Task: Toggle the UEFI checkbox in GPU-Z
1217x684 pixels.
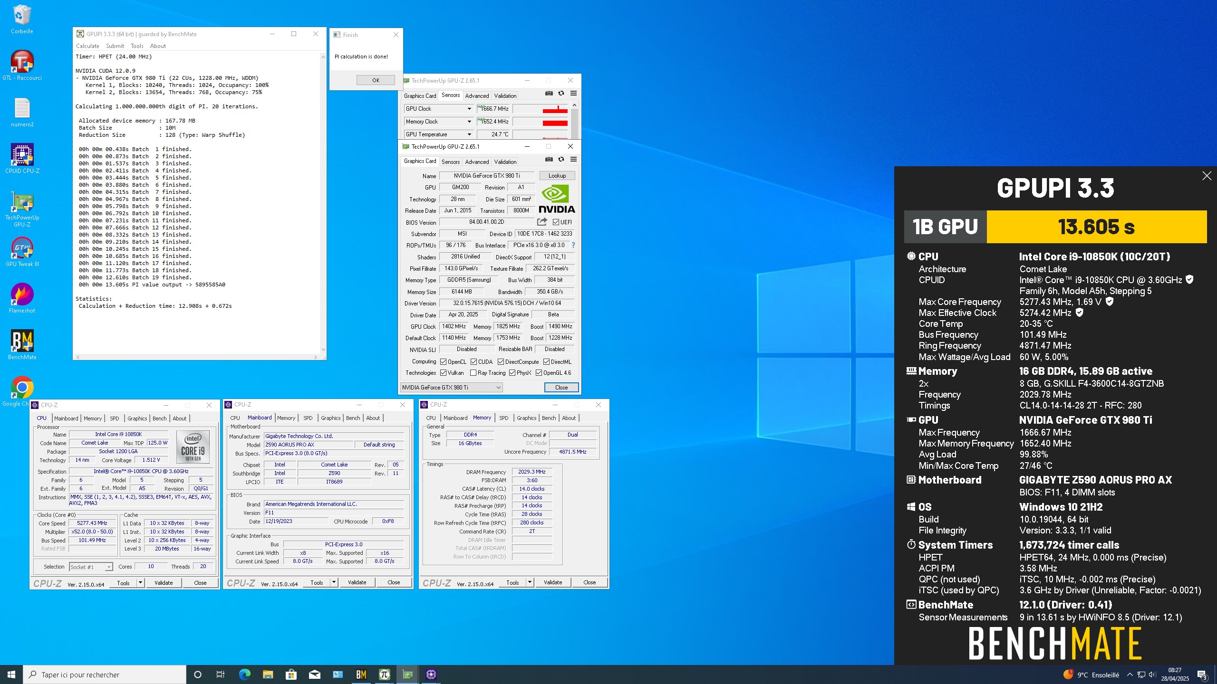Action: pyautogui.click(x=556, y=222)
